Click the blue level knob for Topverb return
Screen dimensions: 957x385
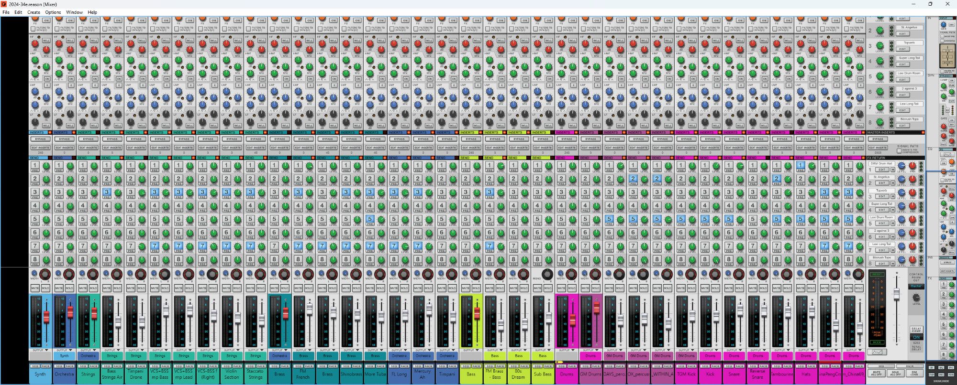pyautogui.click(x=902, y=192)
